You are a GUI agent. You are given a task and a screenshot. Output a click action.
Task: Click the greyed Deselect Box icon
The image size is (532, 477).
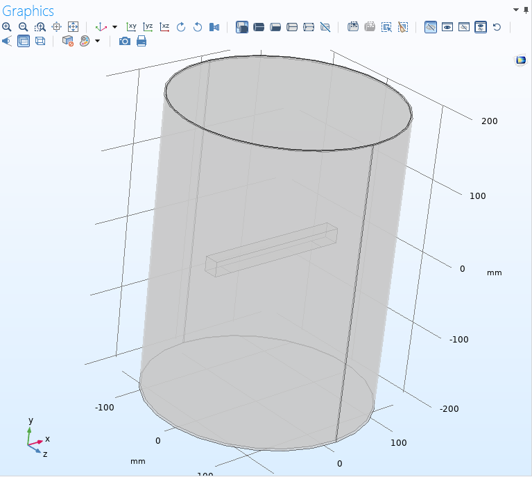click(x=370, y=27)
